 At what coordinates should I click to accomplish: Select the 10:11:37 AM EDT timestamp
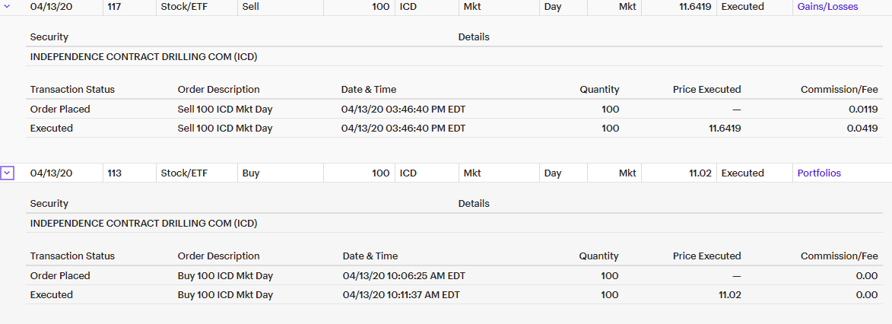click(x=401, y=295)
